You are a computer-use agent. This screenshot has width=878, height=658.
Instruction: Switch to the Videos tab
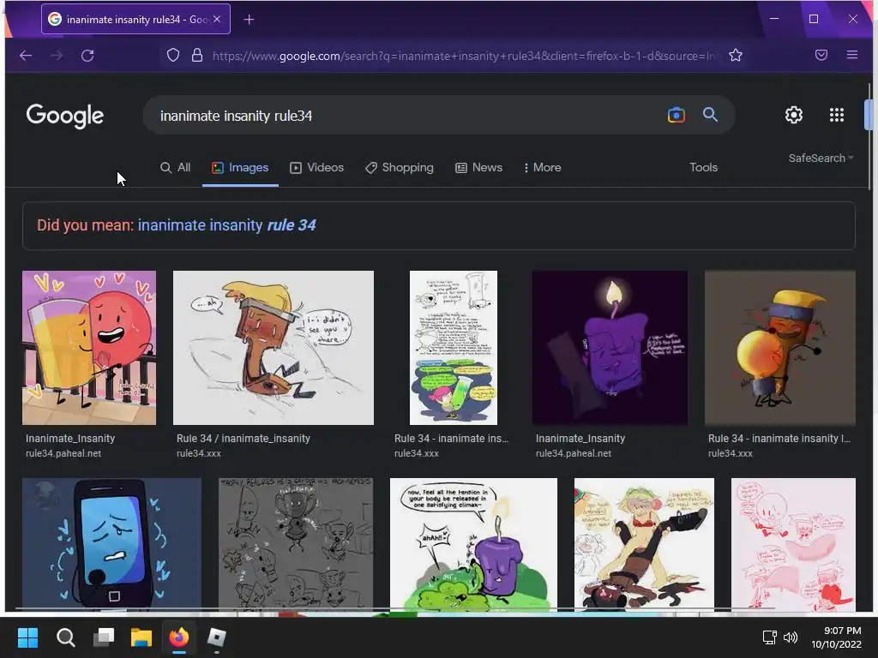[x=317, y=167]
